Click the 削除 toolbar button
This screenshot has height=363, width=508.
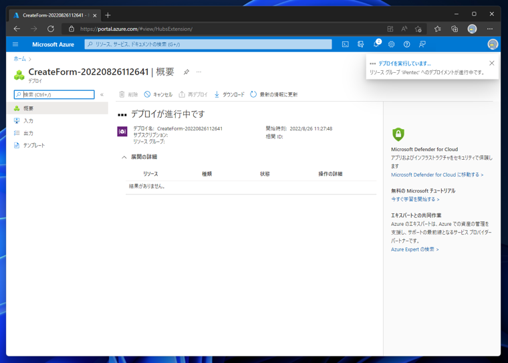[x=128, y=95]
